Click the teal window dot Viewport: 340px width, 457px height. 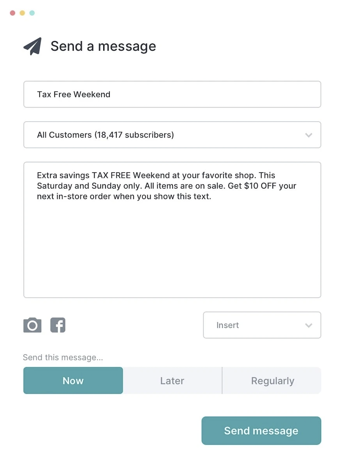(x=32, y=13)
